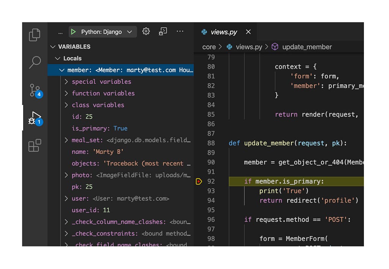Open the Search view icon
Image resolution: width=389 pixels, height=269 pixels.
pos(35,62)
